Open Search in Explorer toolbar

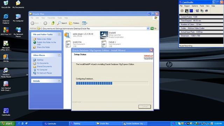62,23
